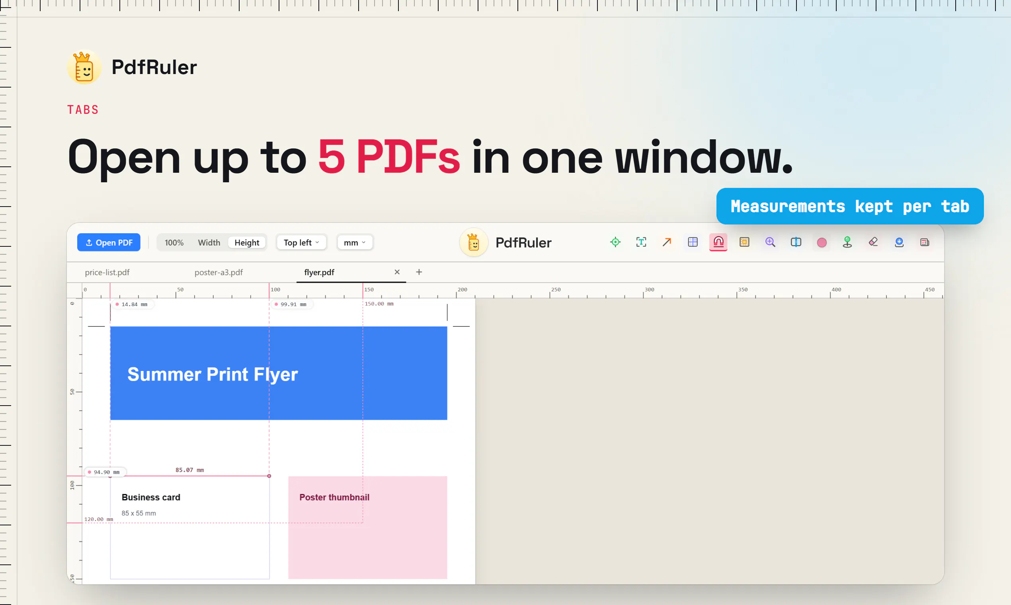Click the Business card title text
The image size is (1011, 605).
[151, 498]
